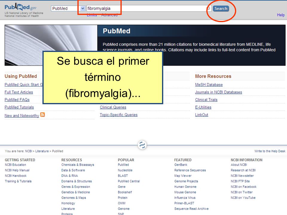Click the NCBI helix logo in footer divider
Image resolution: width=287 pixels, height=215 pixels.
pos(142,145)
